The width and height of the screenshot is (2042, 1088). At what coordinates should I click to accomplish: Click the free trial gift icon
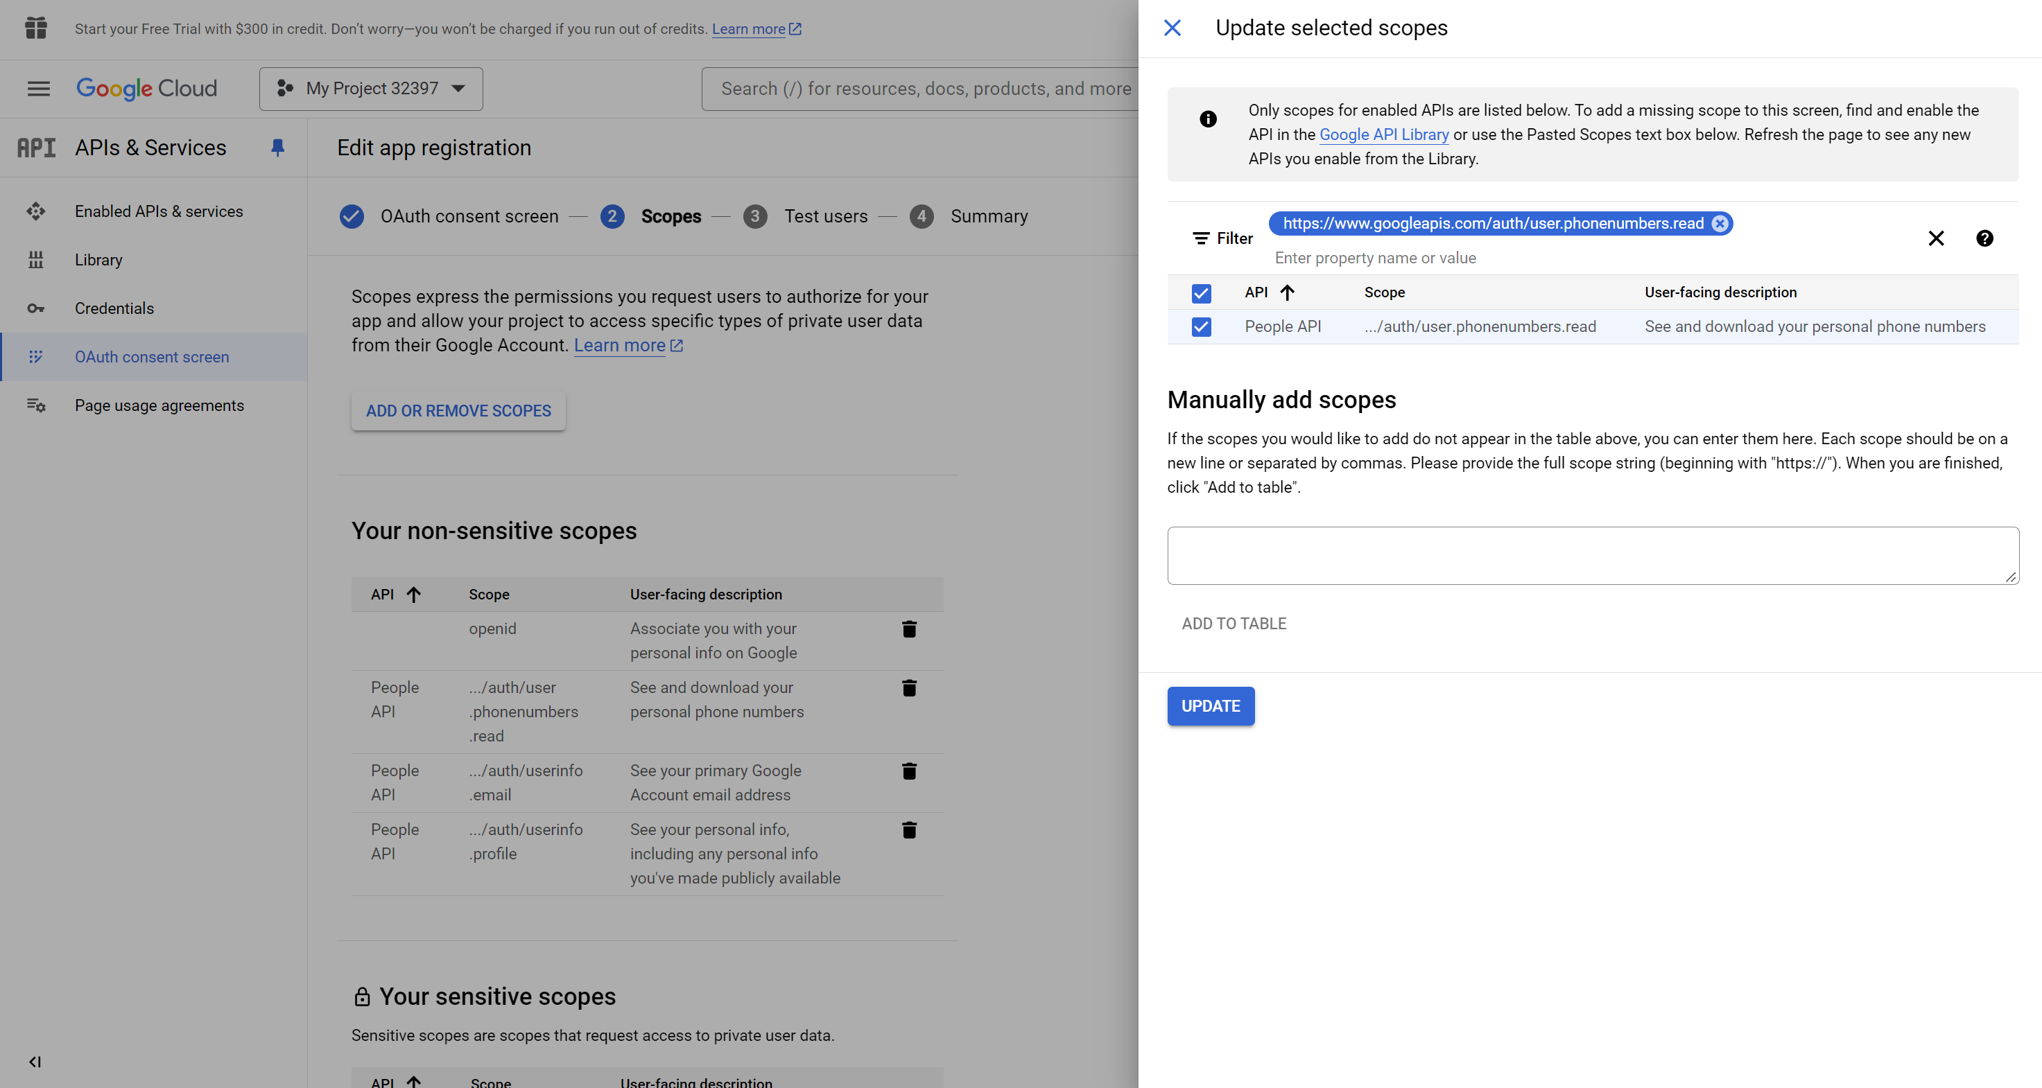(x=35, y=28)
